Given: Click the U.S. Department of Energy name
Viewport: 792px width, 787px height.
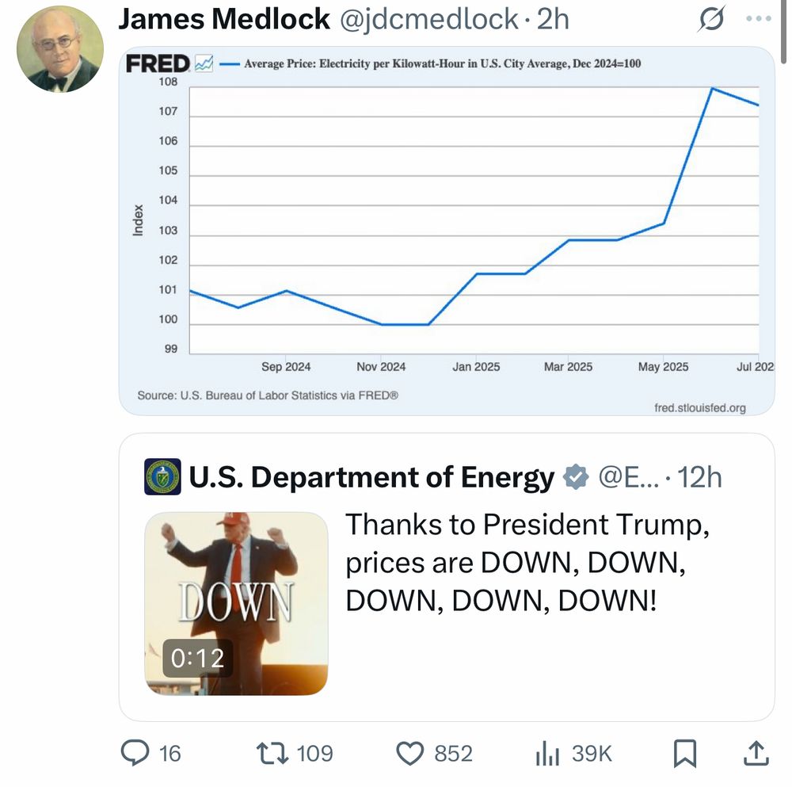Looking at the screenshot, I should 371,477.
